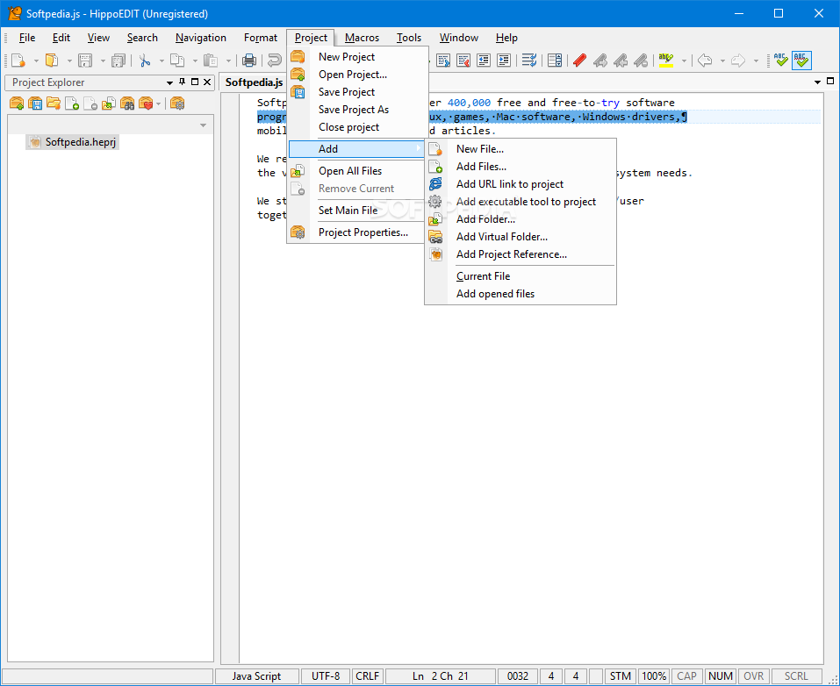Viewport: 840px width, 686px height.
Task: Toggle the OVR overwrite status indicator
Action: tap(753, 675)
